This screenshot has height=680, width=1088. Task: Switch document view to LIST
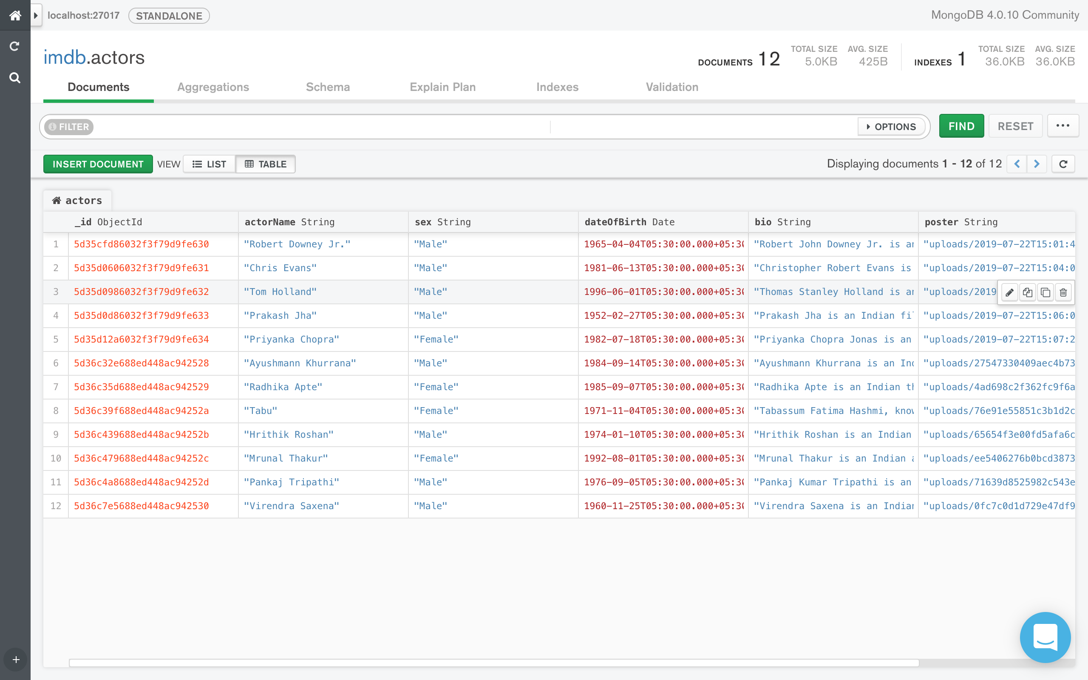click(209, 164)
